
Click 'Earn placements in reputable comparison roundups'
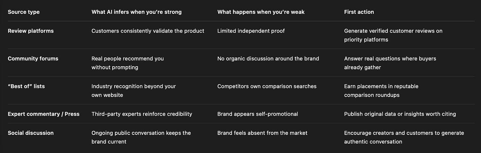(x=381, y=91)
